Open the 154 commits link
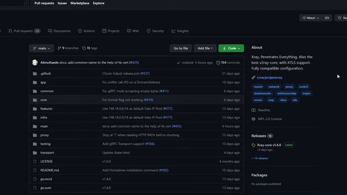Viewport: 347px width, 195px height. click(x=228, y=63)
